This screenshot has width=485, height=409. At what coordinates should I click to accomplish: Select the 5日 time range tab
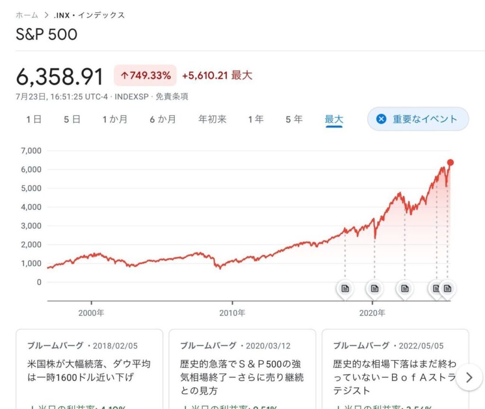coord(72,119)
